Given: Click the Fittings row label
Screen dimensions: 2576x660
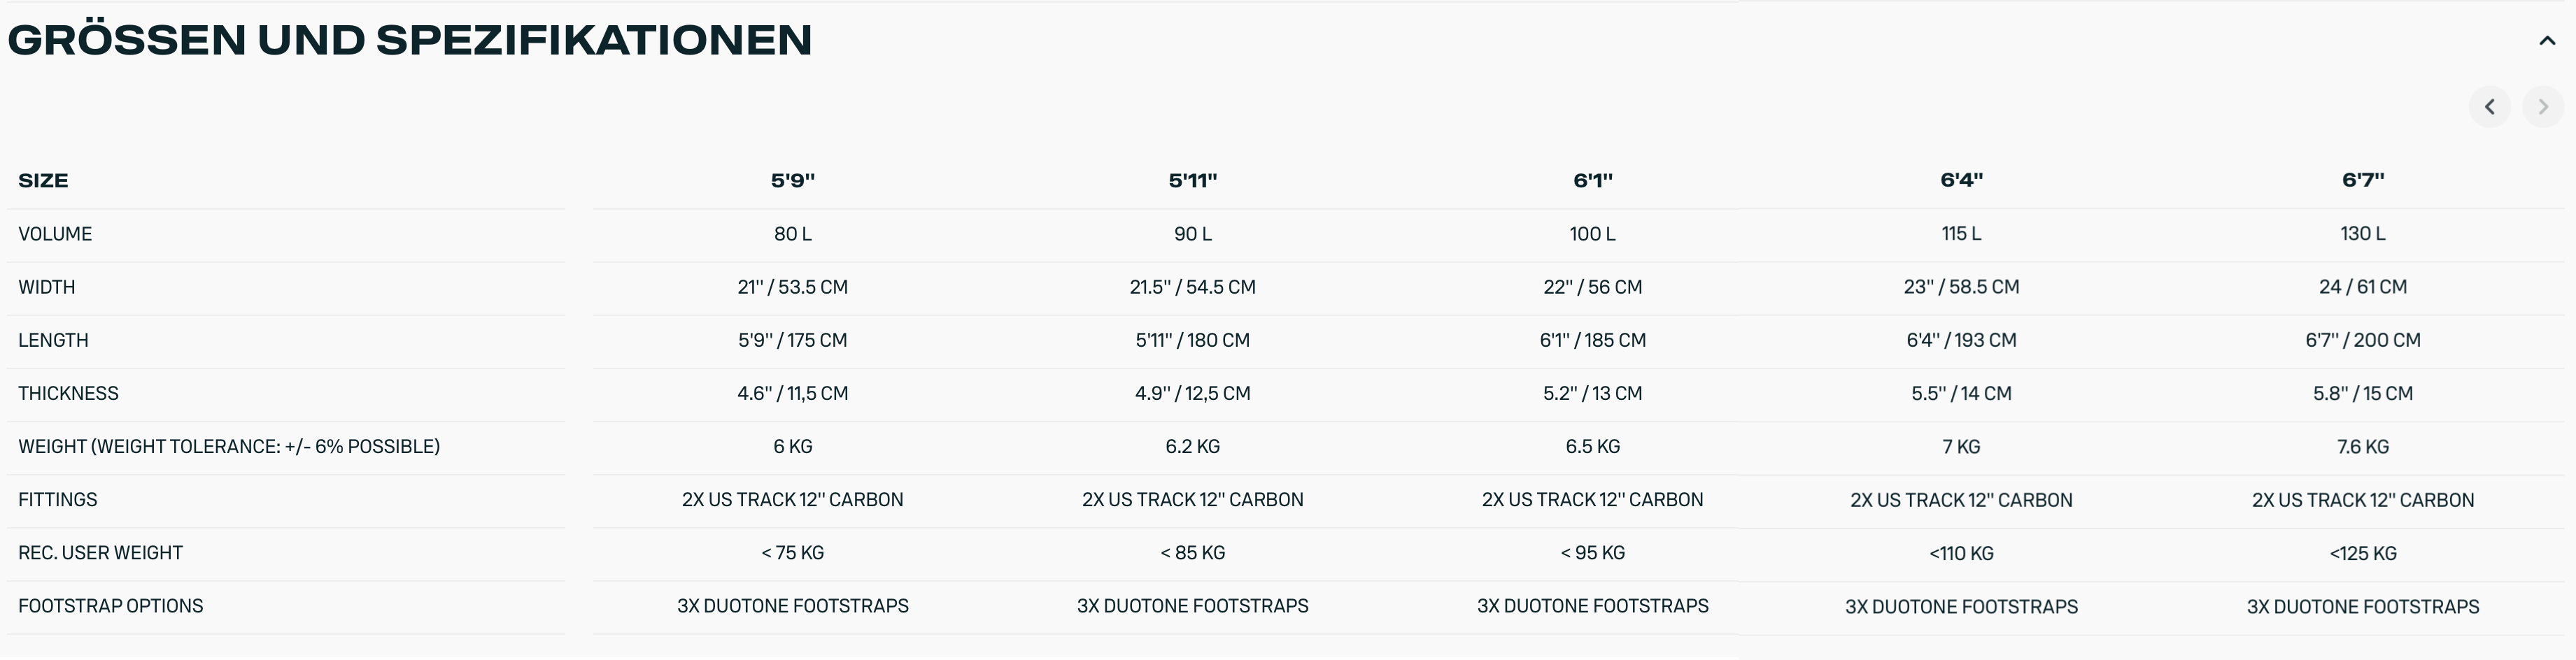Looking at the screenshot, I should (58, 500).
